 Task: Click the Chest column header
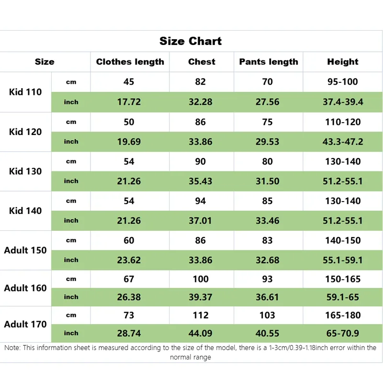point(202,62)
